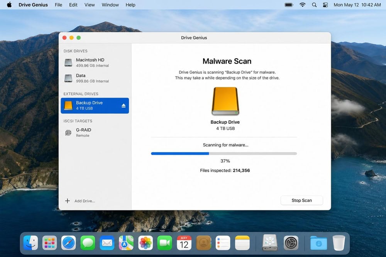Click the 37% progress label

coord(225,161)
